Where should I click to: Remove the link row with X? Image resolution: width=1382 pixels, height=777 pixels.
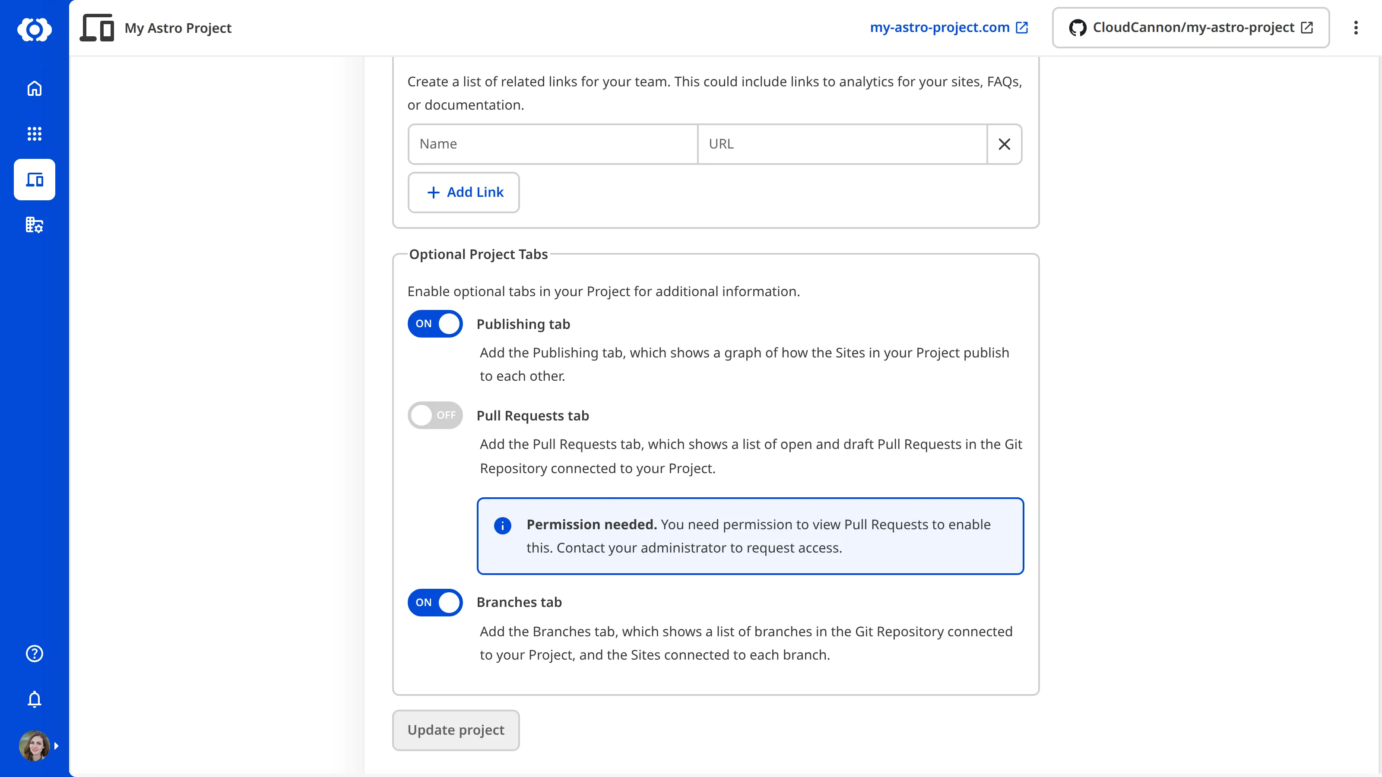1004,144
